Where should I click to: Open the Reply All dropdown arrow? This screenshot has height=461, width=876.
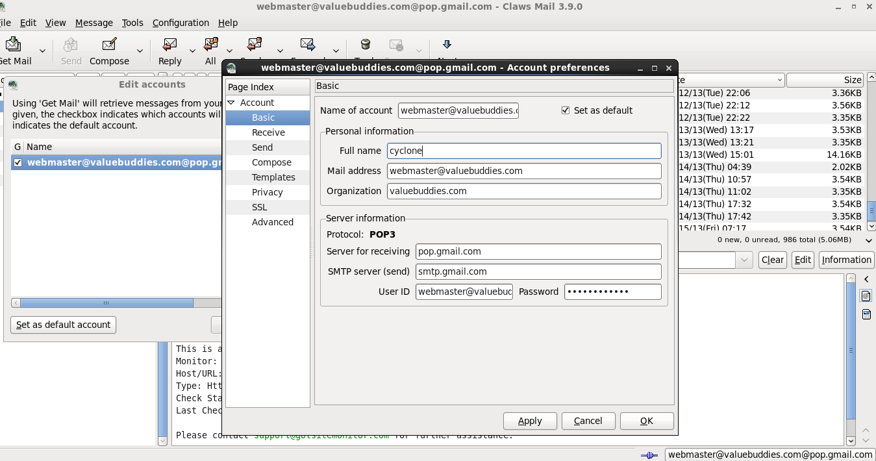[229, 51]
